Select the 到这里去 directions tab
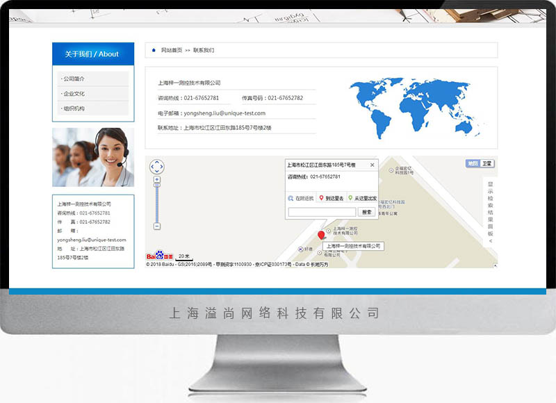Image resolution: width=556 pixels, height=403 pixels. [x=332, y=198]
